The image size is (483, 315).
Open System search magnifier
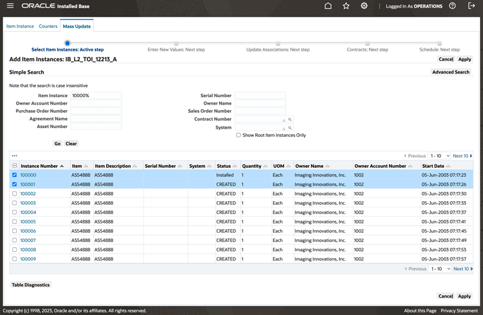(290, 127)
